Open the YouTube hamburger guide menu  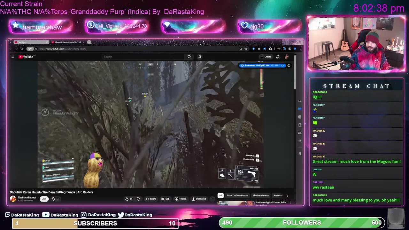[x=13, y=57]
